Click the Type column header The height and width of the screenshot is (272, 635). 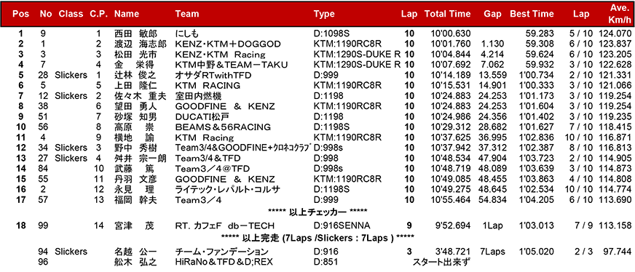pyautogui.click(x=324, y=14)
